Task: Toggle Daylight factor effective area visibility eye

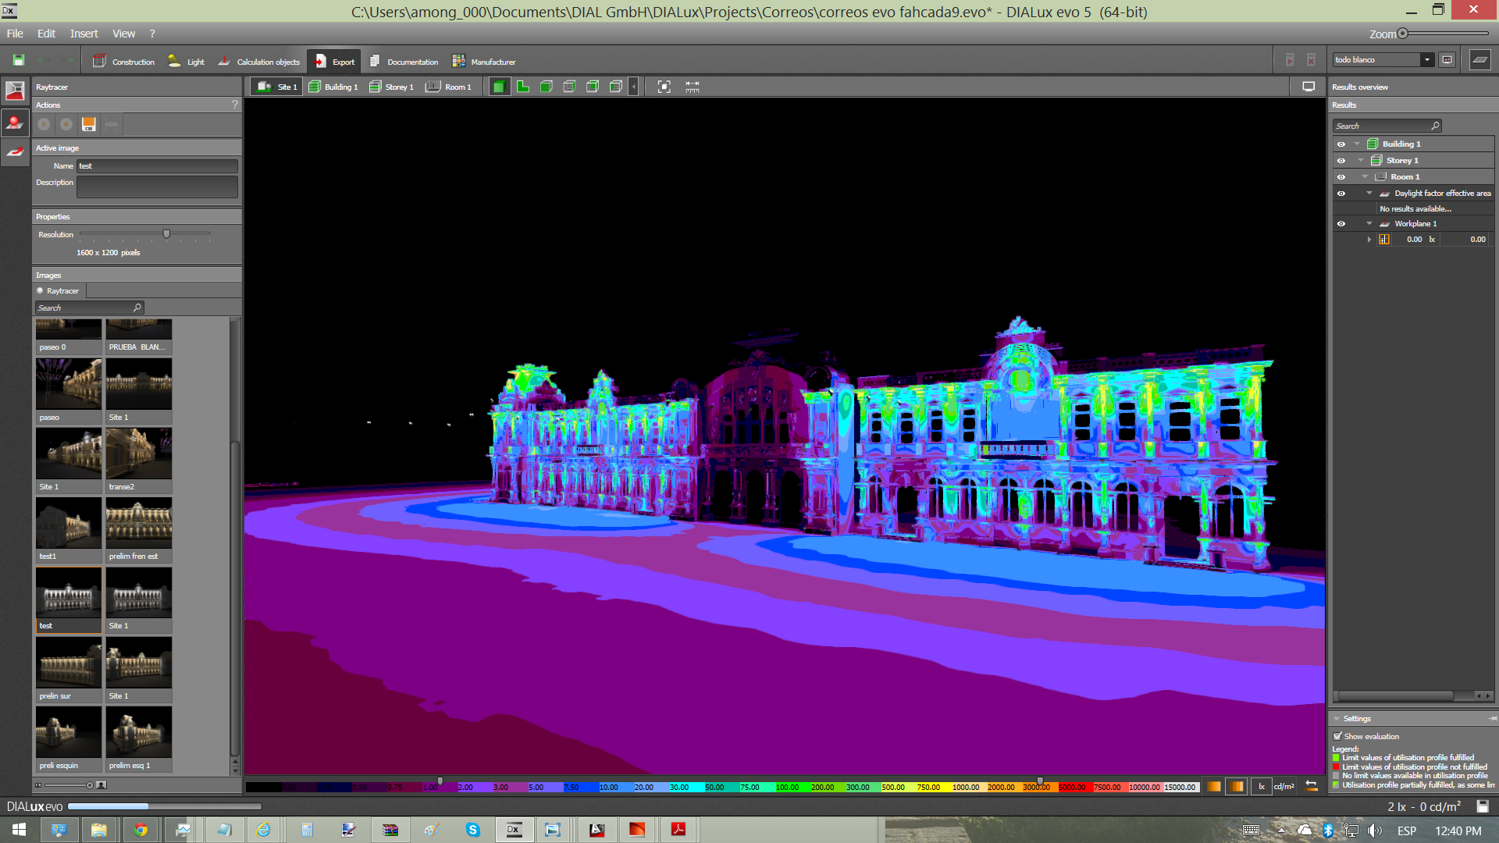Action: (x=1341, y=194)
